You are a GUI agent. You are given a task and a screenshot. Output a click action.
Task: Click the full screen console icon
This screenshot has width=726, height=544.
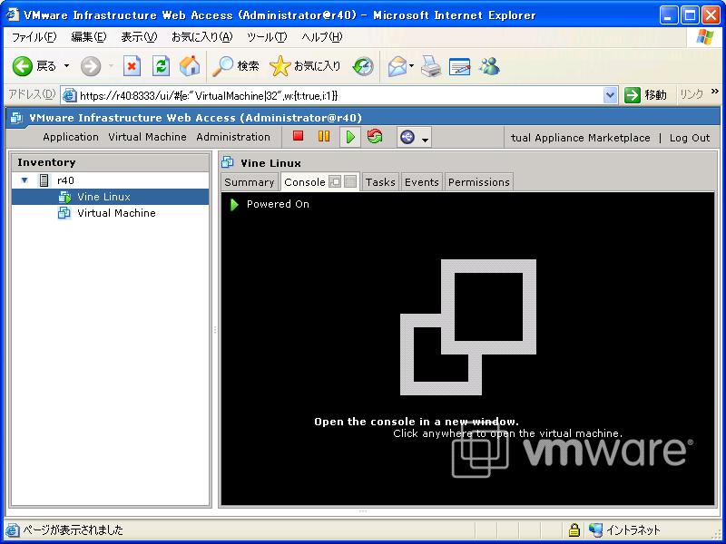point(350,182)
